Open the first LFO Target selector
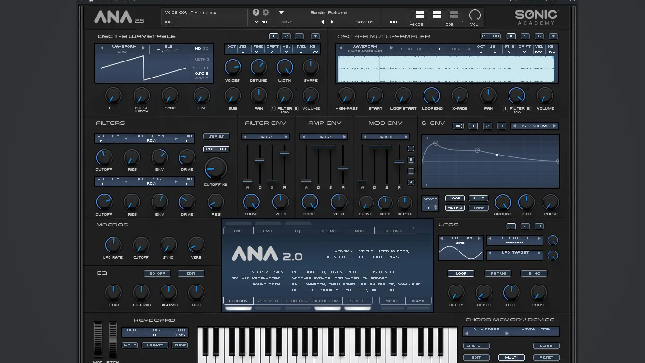645x363 pixels. [x=515, y=241]
